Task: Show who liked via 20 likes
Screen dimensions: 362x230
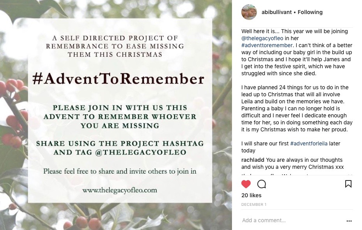Action: point(251,195)
